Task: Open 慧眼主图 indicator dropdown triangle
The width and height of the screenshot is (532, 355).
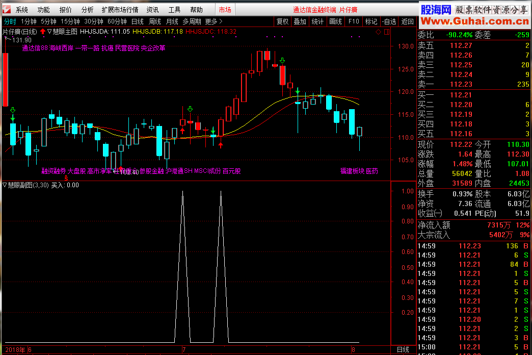Action: pos(49,32)
